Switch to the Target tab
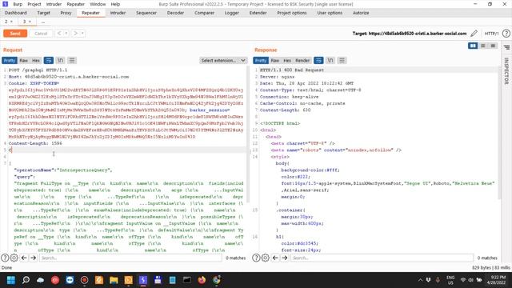 tap(43, 13)
